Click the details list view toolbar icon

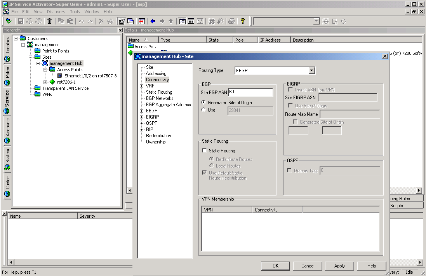pyautogui.click(x=182, y=21)
